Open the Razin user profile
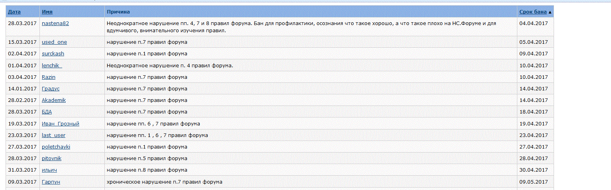Screen dimensions: 611x190 point(49,77)
